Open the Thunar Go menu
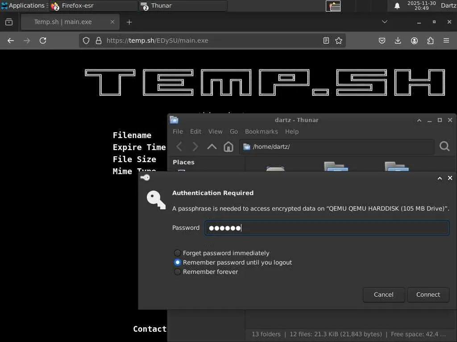457x342 pixels. tap(234, 131)
